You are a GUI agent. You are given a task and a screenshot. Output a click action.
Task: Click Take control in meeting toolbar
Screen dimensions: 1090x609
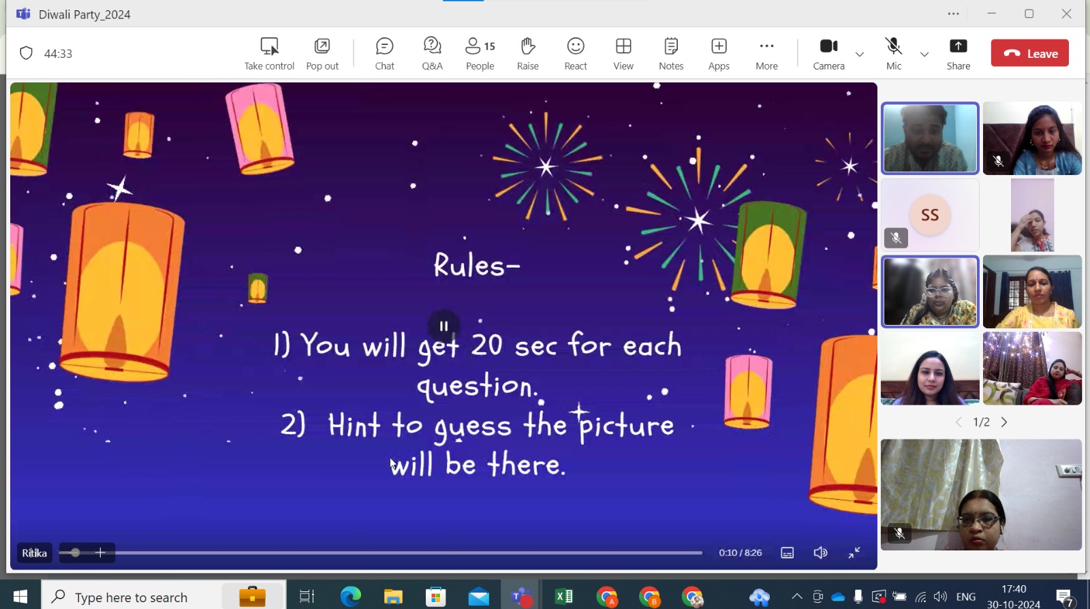click(x=269, y=54)
